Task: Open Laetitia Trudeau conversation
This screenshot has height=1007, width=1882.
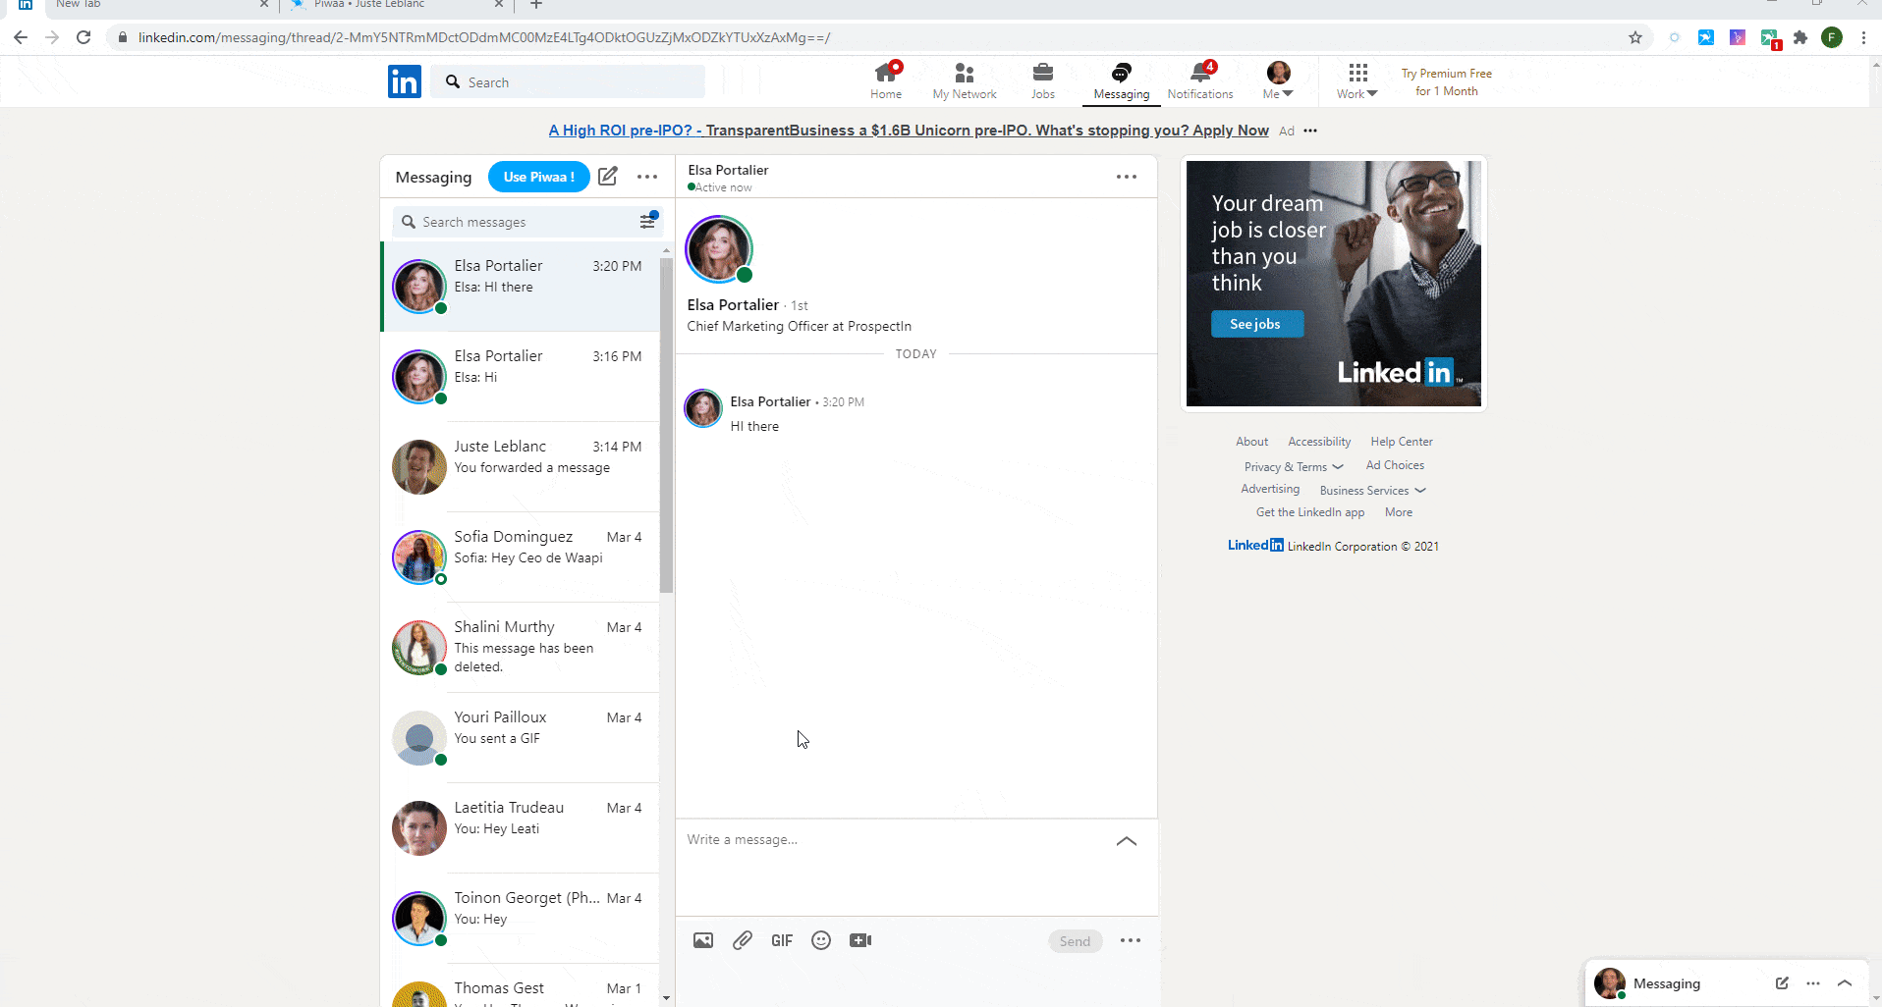Action: [x=521, y=827]
